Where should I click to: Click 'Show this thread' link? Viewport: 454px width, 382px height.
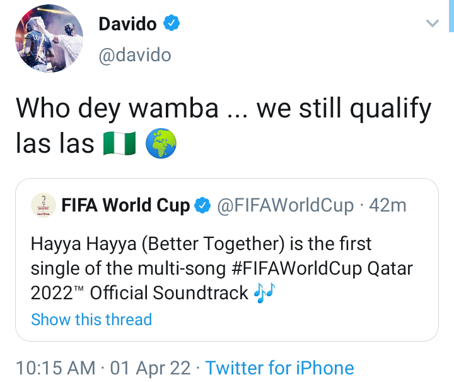click(x=91, y=319)
